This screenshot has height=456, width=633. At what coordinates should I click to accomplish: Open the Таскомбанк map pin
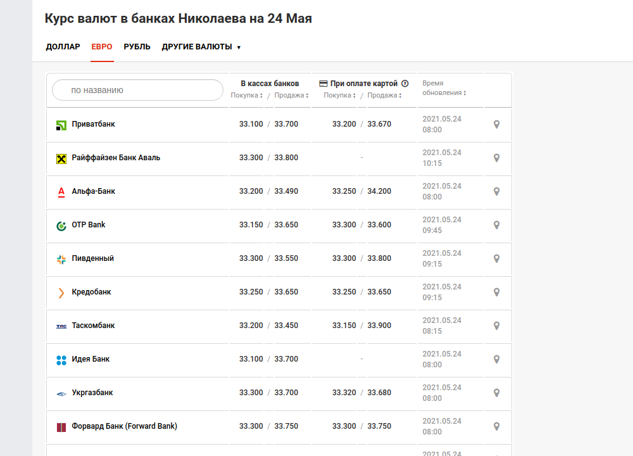[x=496, y=326]
